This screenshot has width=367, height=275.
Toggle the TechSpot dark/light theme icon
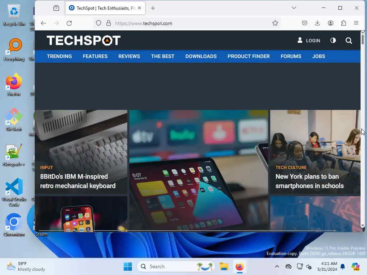tap(333, 40)
